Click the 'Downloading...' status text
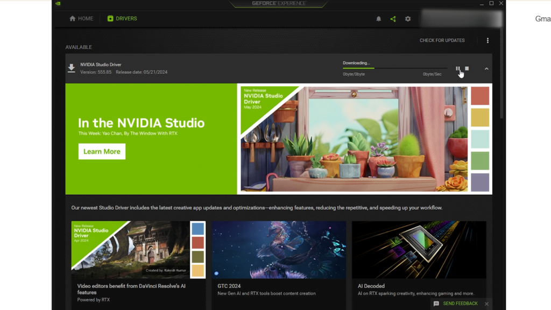The image size is (551, 310). click(x=356, y=63)
